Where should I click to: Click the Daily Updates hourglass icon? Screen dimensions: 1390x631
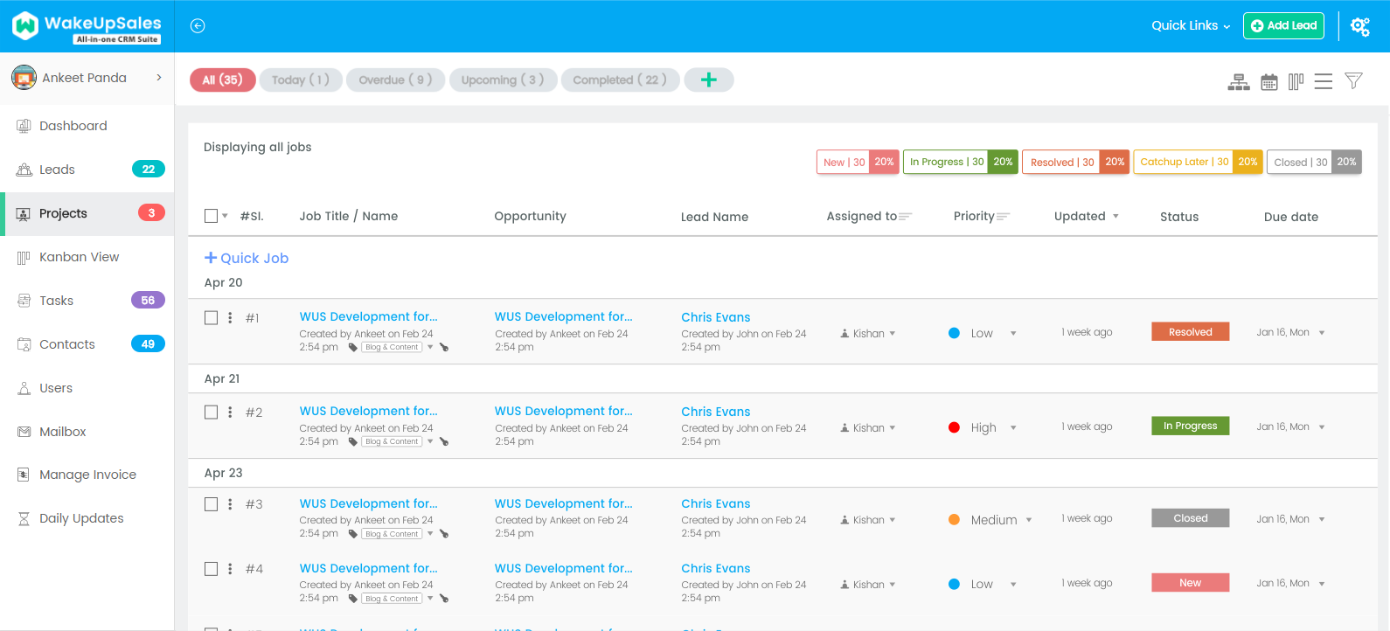coord(24,518)
